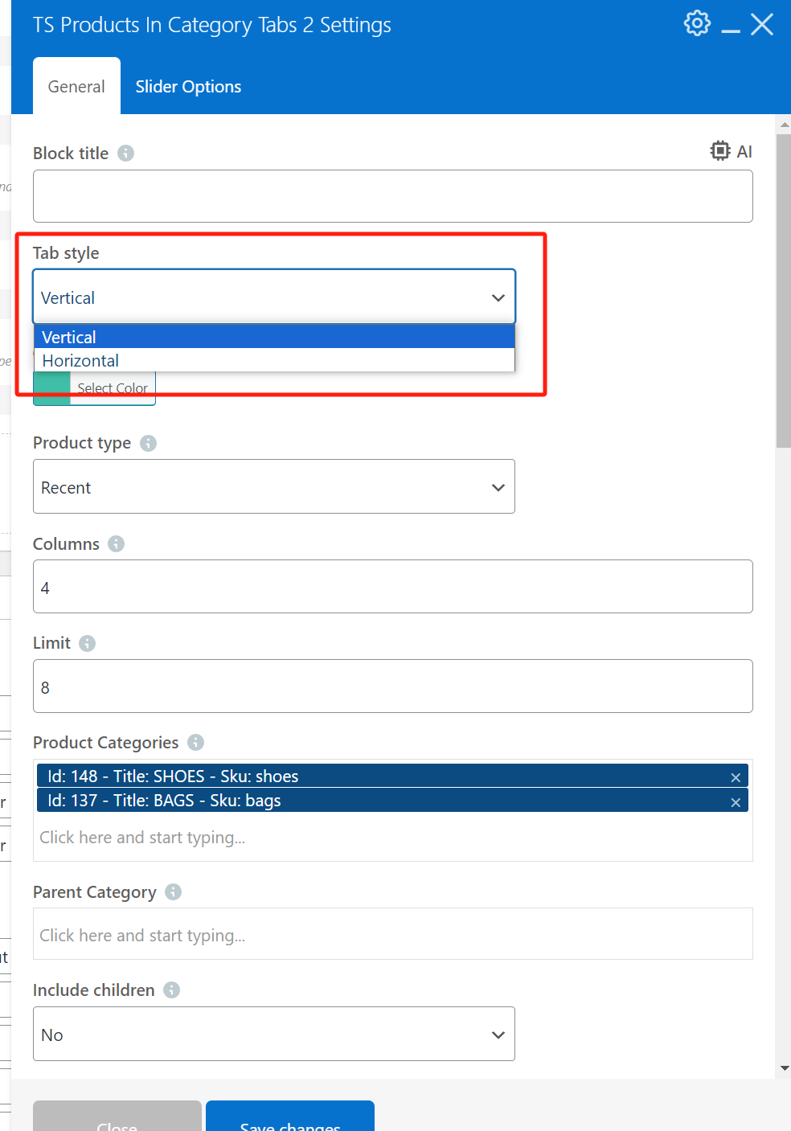The image size is (791, 1131).
Task: Remove the SHOES category chip
Action: pos(735,776)
